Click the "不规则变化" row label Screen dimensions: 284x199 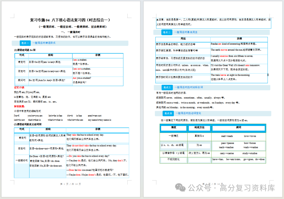[x=173, y=159]
